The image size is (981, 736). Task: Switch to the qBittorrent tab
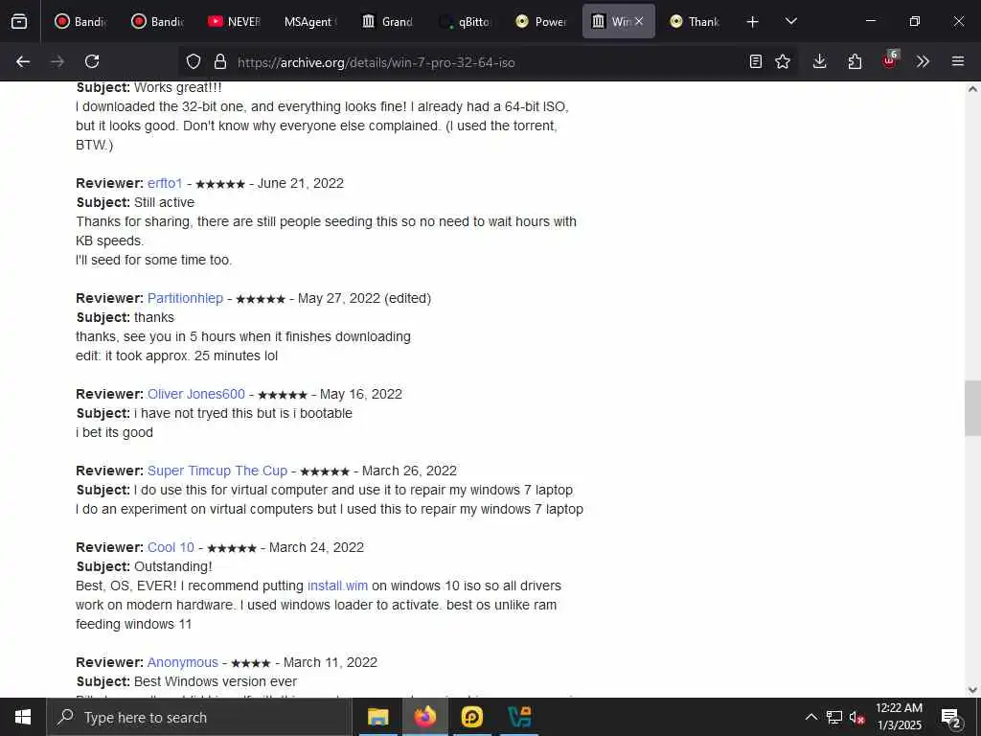point(465,21)
